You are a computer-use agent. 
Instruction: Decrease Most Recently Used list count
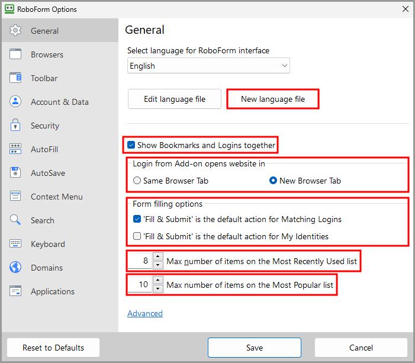click(x=158, y=265)
